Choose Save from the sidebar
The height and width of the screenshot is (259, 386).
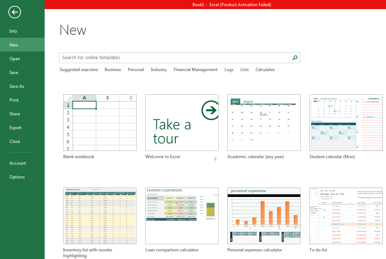click(22, 72)
